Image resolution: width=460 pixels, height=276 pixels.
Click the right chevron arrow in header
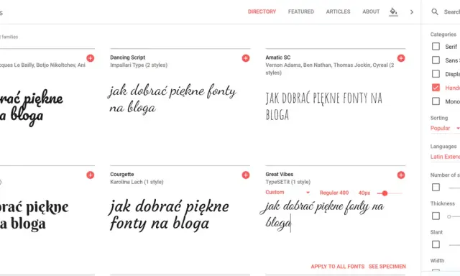(x=412, y=12)
